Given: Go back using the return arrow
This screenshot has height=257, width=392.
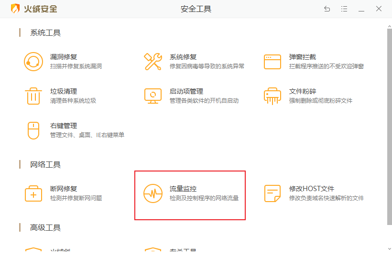Looking at the screenshot, I should (327, 9).
